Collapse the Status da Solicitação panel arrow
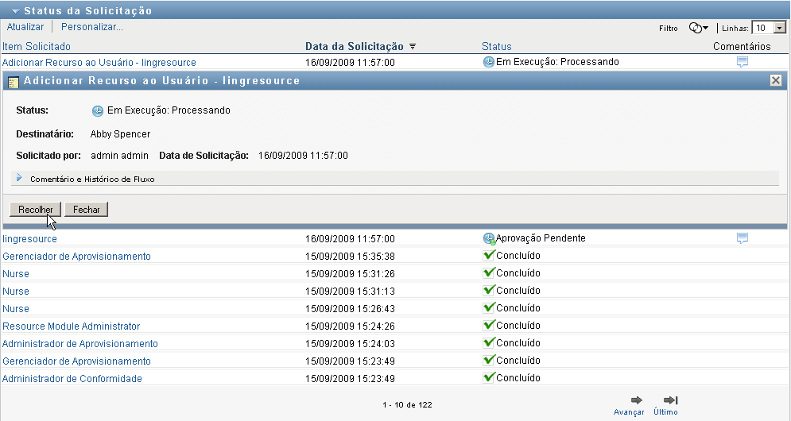The height and width of the screenshot is (421, 791). pyautogui.click(x=16, y=11)
